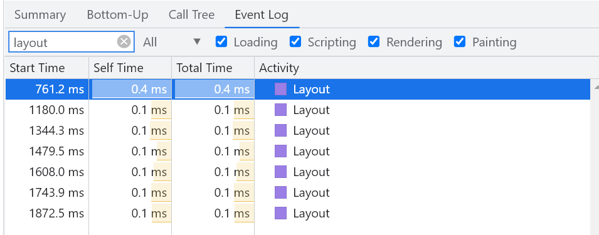Toggle the Painting checkbox
The width and height of the screenshot is (599, 235).
(x=460, y=41)
